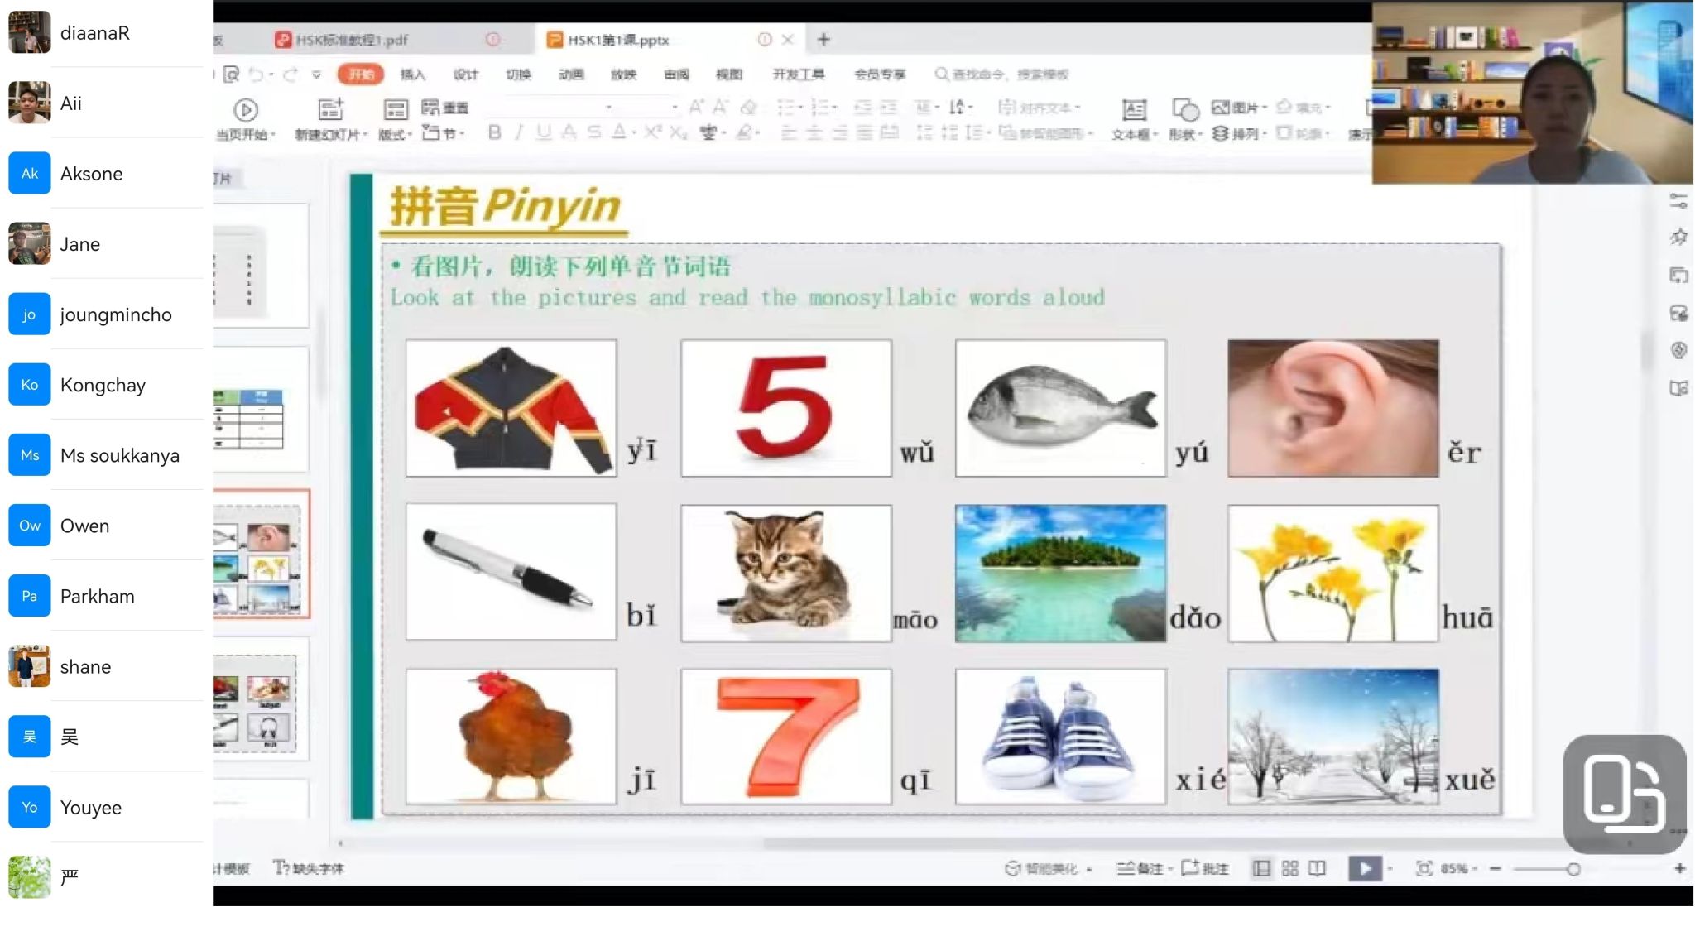Toggle underline text formatting
Image resolution: width=1695 pixels, height=941 pixels.
(x=543, y=132)
